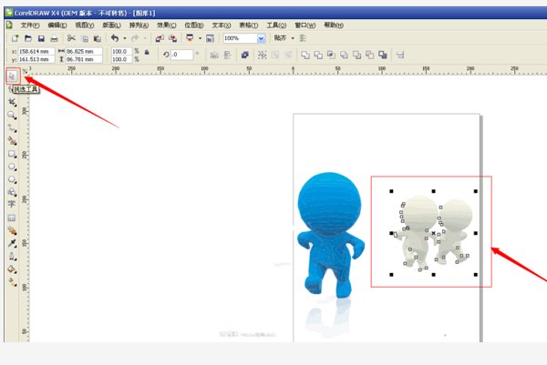Click the Break Apart / Combine icon
547x365 pixels.
(245, 55)
